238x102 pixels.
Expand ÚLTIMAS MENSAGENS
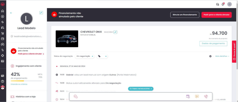141,89
